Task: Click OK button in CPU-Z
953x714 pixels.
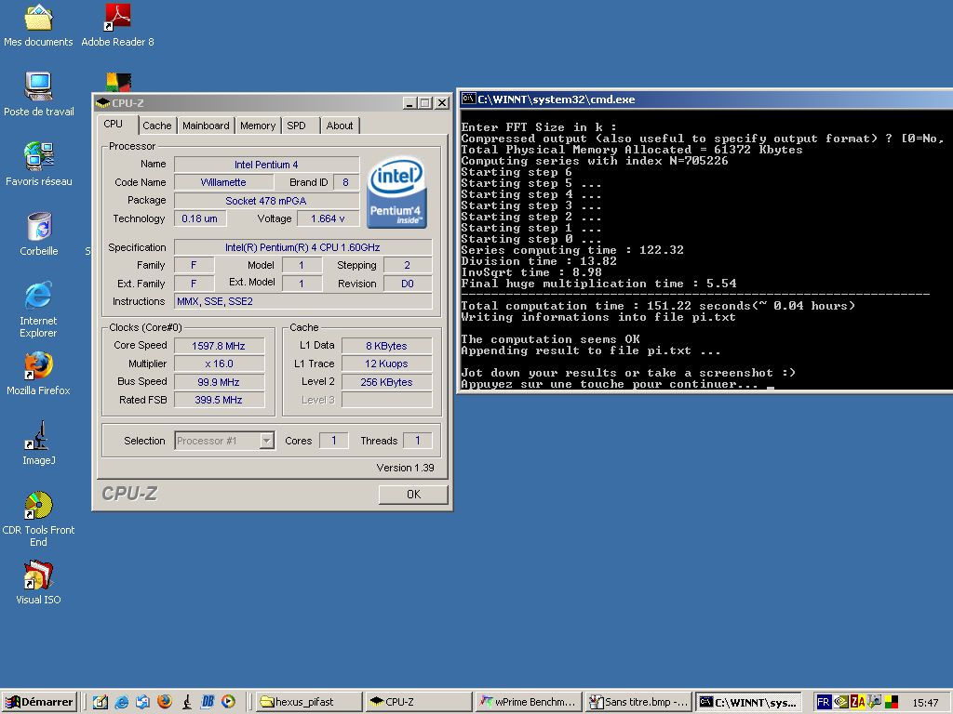Action: (x=413, y=495)
